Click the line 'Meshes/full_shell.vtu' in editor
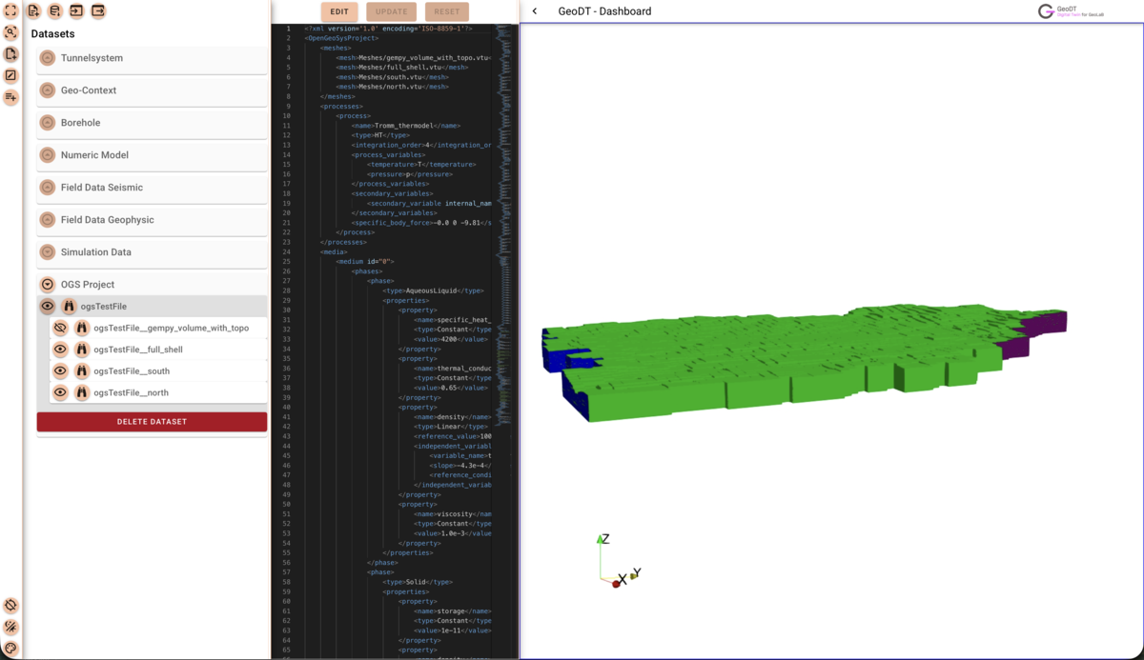Image resolution: width=1144 pixels, height=660 pixels. (401, 67)
